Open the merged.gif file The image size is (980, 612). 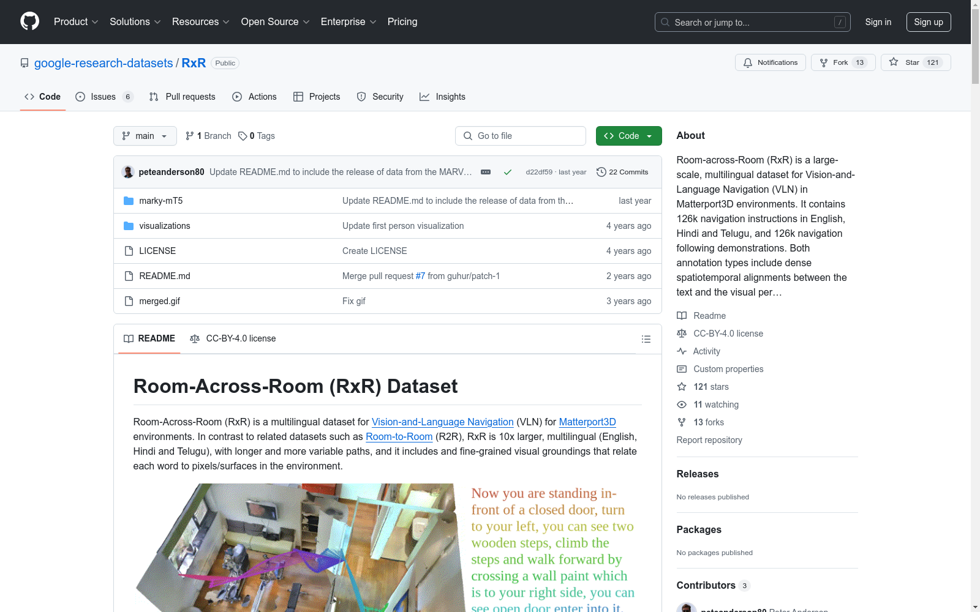tap(160, 301)
